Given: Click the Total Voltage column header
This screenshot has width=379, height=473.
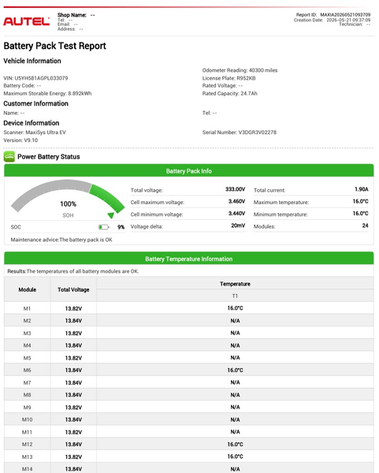Looking at the screenshot, I should [73, 289].
